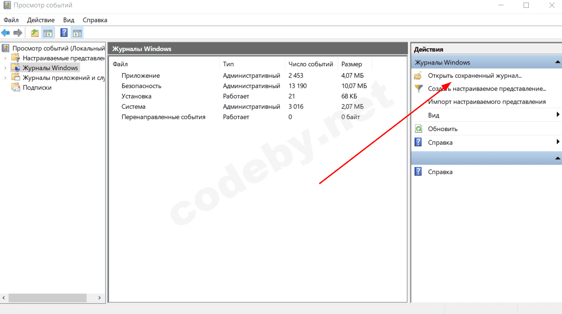Click the Back arrow in the toolbar

click(6, 33)
